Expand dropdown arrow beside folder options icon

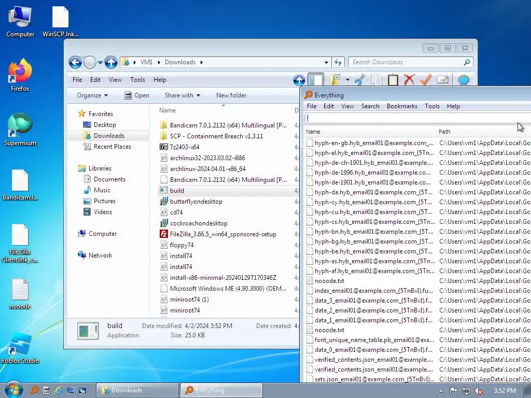(347, 80)
